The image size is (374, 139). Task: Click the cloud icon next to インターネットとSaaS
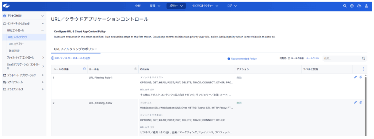(x=4, y=23)
